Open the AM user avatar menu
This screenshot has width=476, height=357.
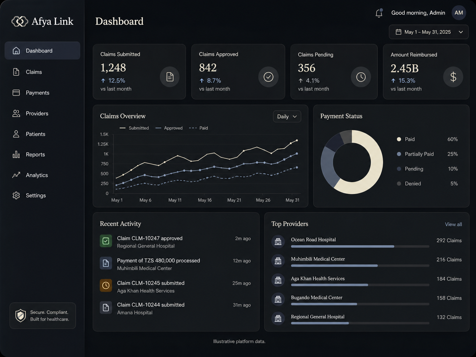[x=459, y=13]
